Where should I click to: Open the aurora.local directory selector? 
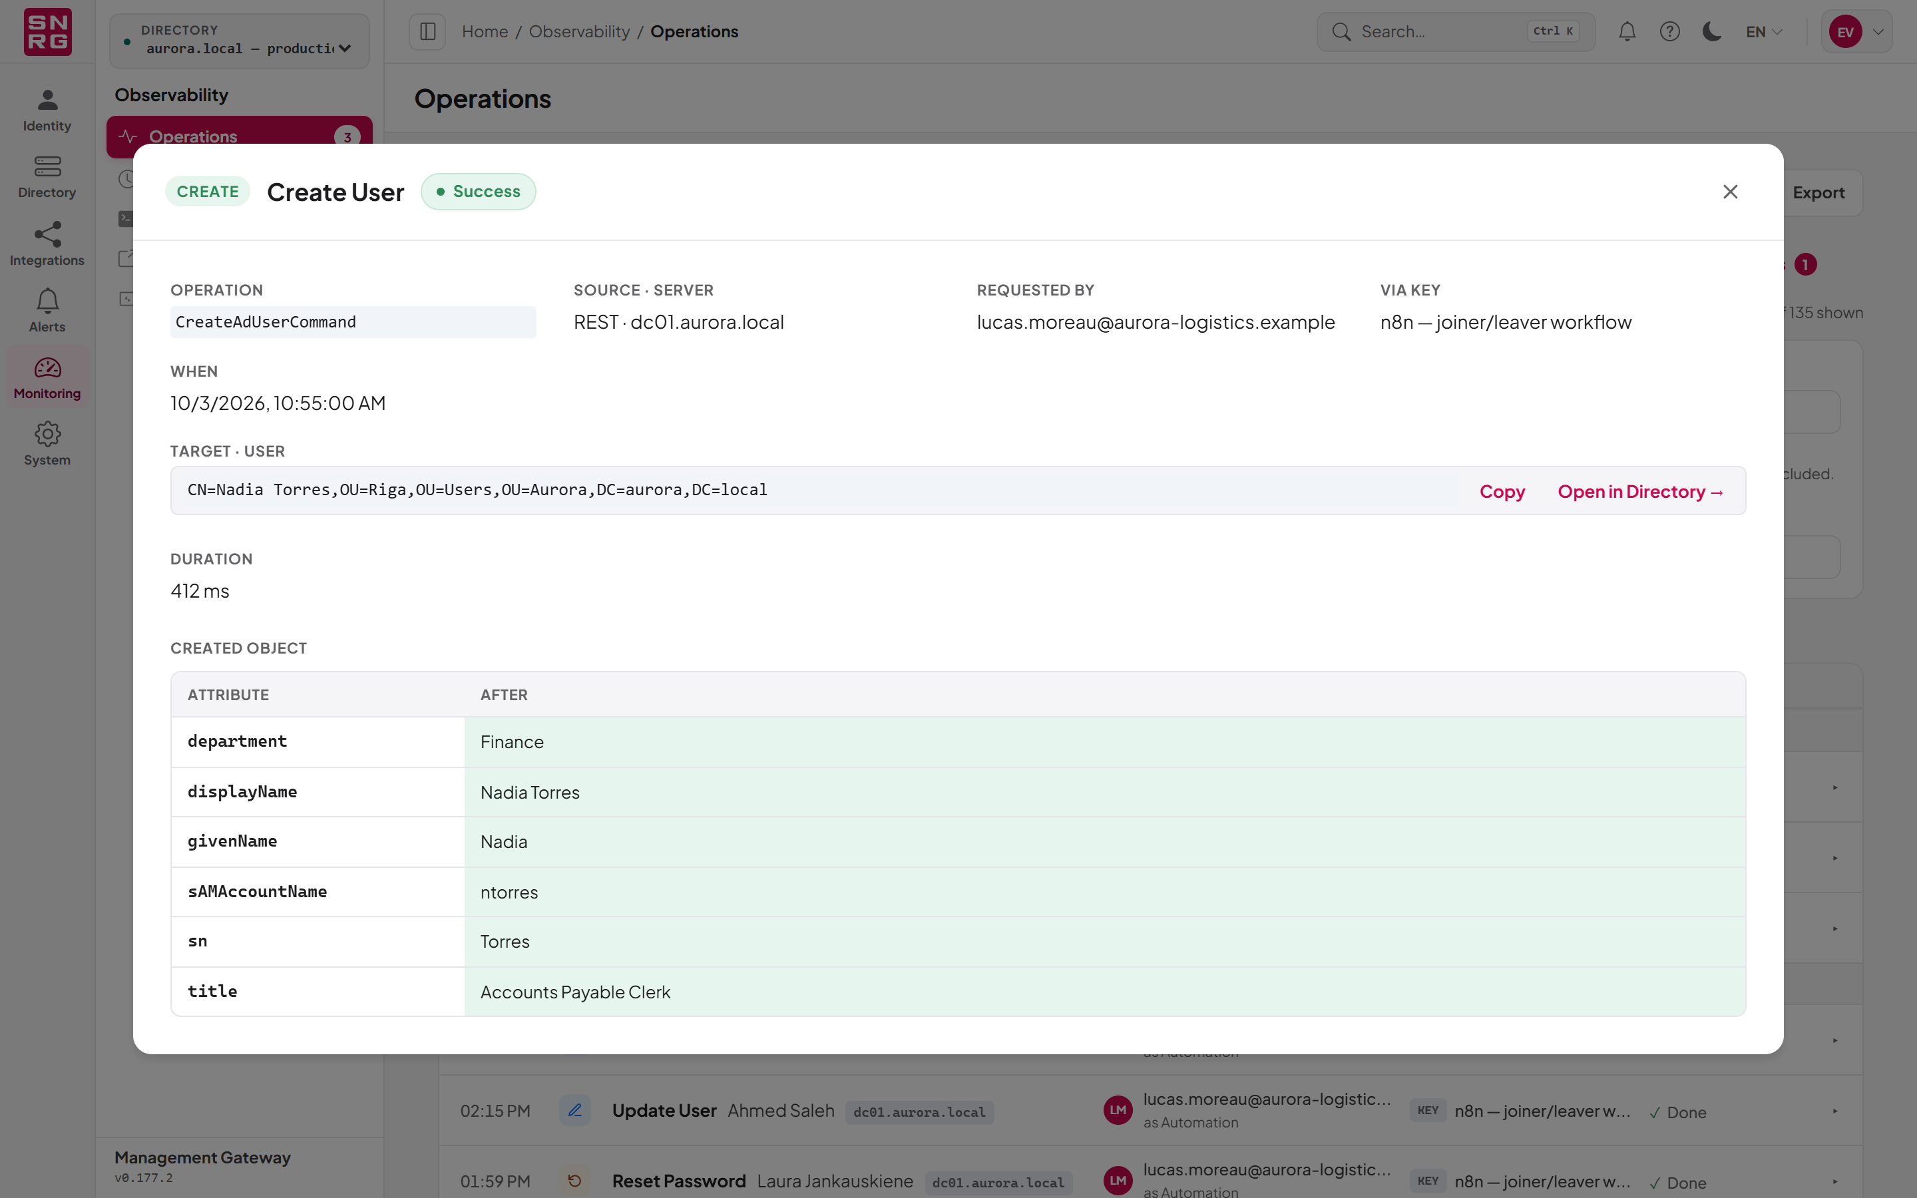[239, 41]
